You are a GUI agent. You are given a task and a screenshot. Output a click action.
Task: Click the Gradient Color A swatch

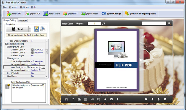pyautogui.click(x=32, y=50)
